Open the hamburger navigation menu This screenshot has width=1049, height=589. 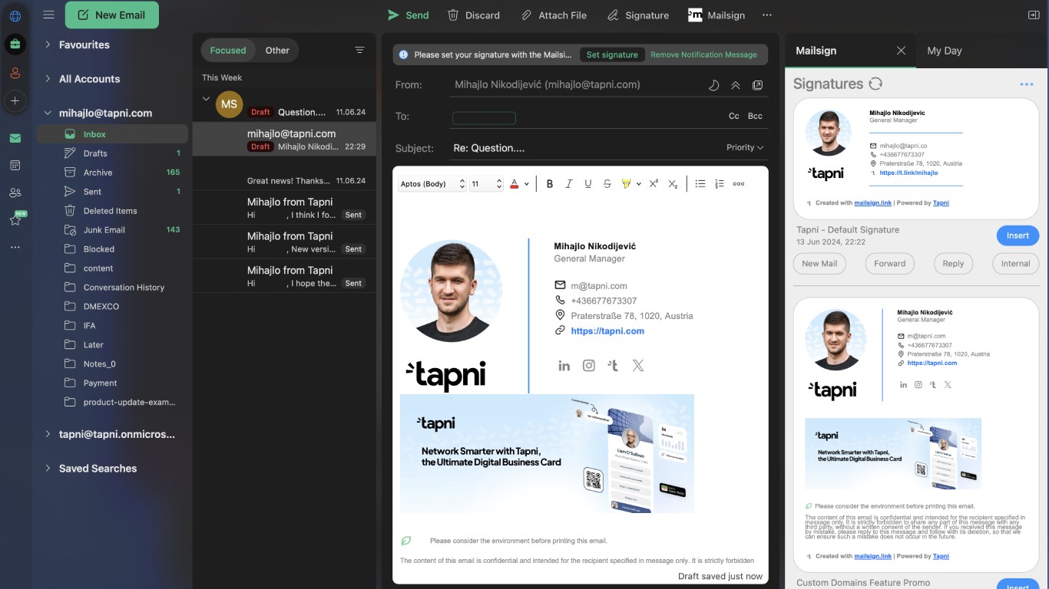48,15
